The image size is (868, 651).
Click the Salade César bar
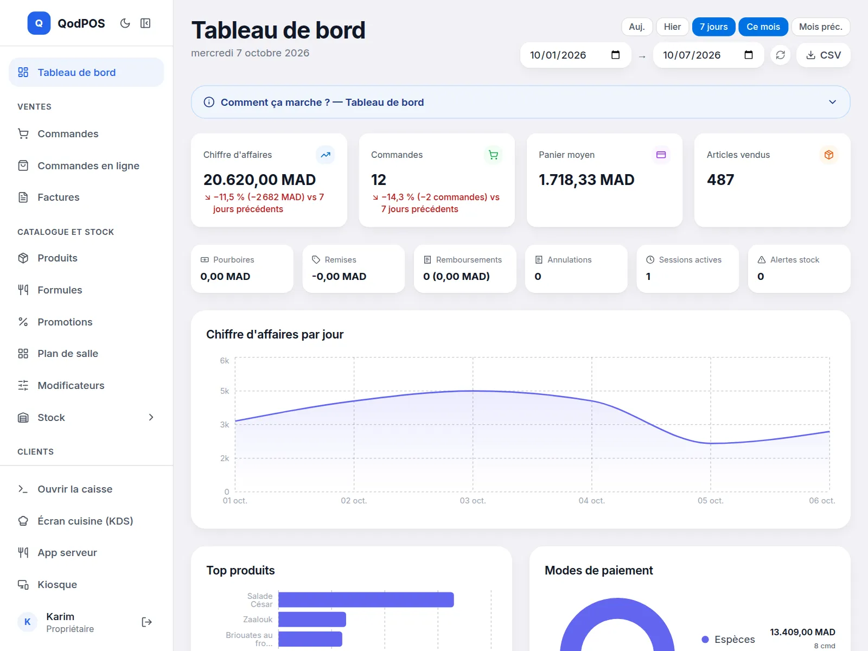[366, 599]
